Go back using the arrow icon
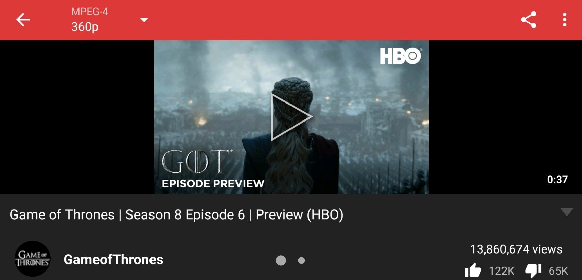Screen dimensions: 582x280 point(23,20)
